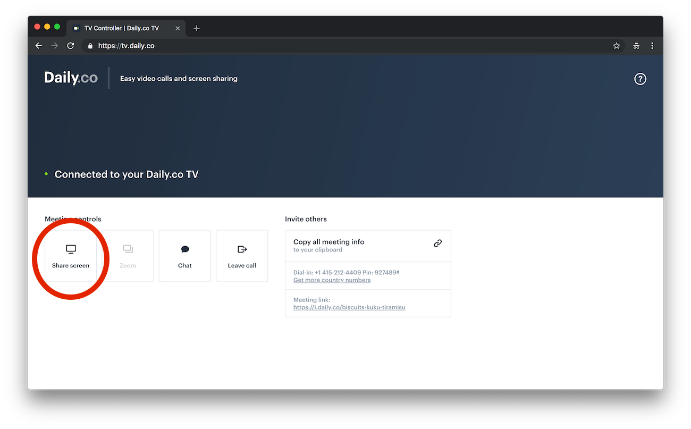Open the help question mark icon
Viewport: 691px width, 429px height.
coord(640,79)
